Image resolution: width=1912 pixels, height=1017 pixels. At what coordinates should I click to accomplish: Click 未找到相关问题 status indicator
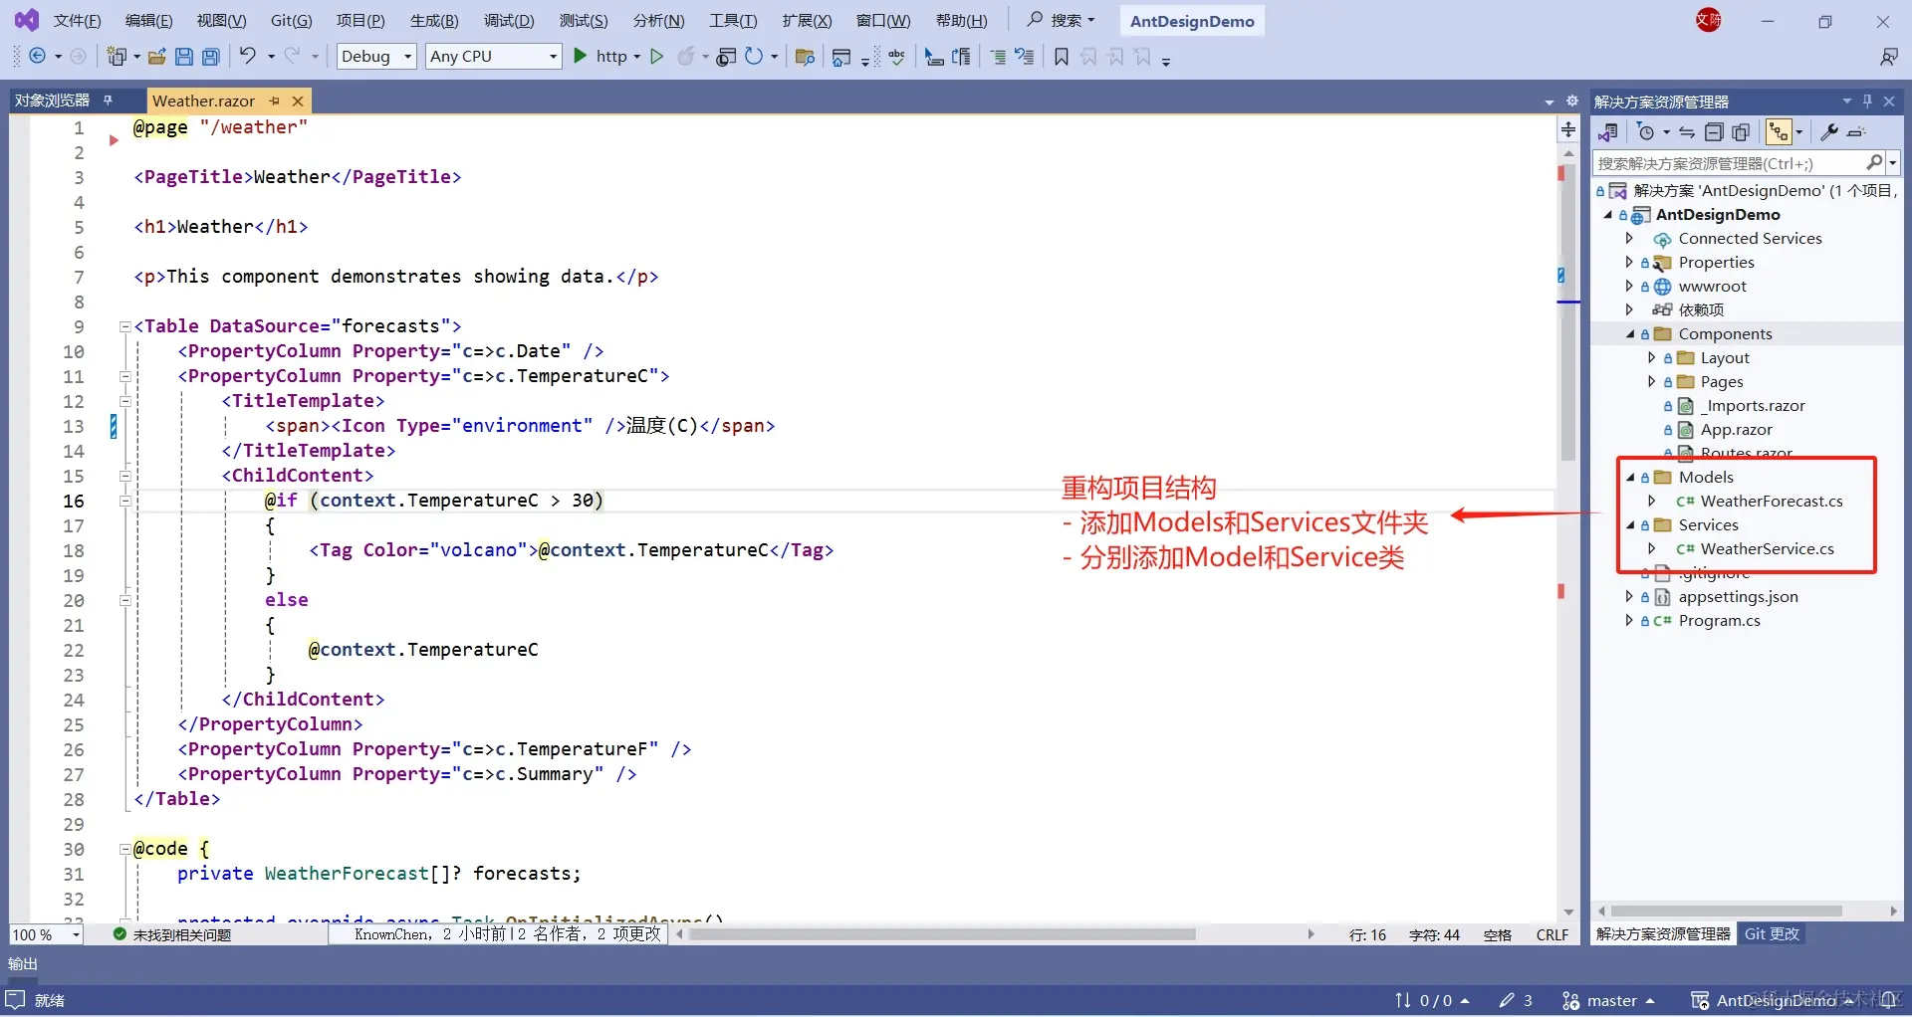click(x=172, y=935)
